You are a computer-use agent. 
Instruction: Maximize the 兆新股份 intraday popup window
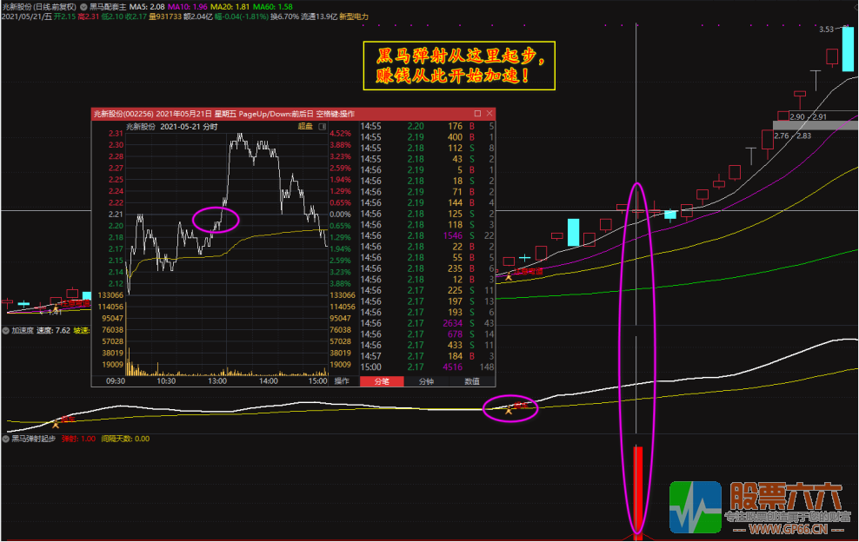(477, 114)
